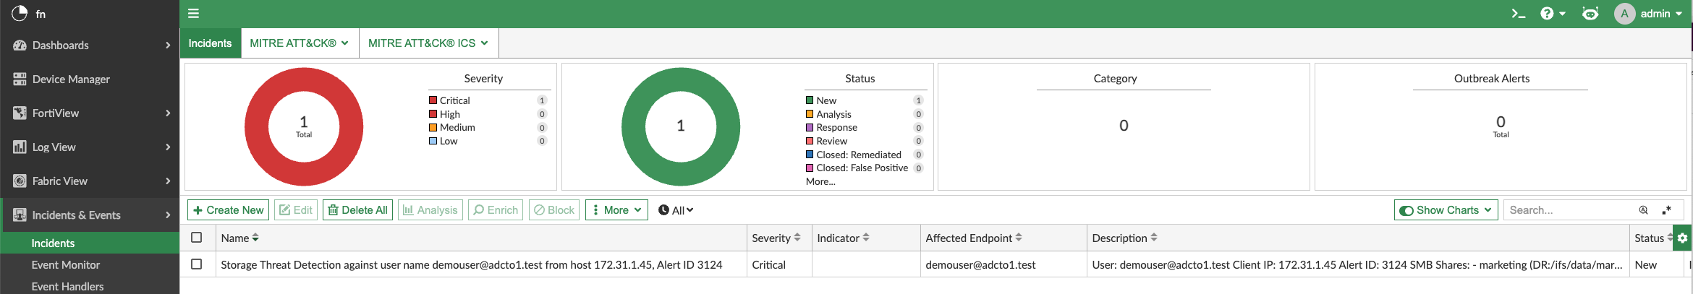1693x294 pixels.
Task: Open the CLI console icon in header
Action: 1518,14
